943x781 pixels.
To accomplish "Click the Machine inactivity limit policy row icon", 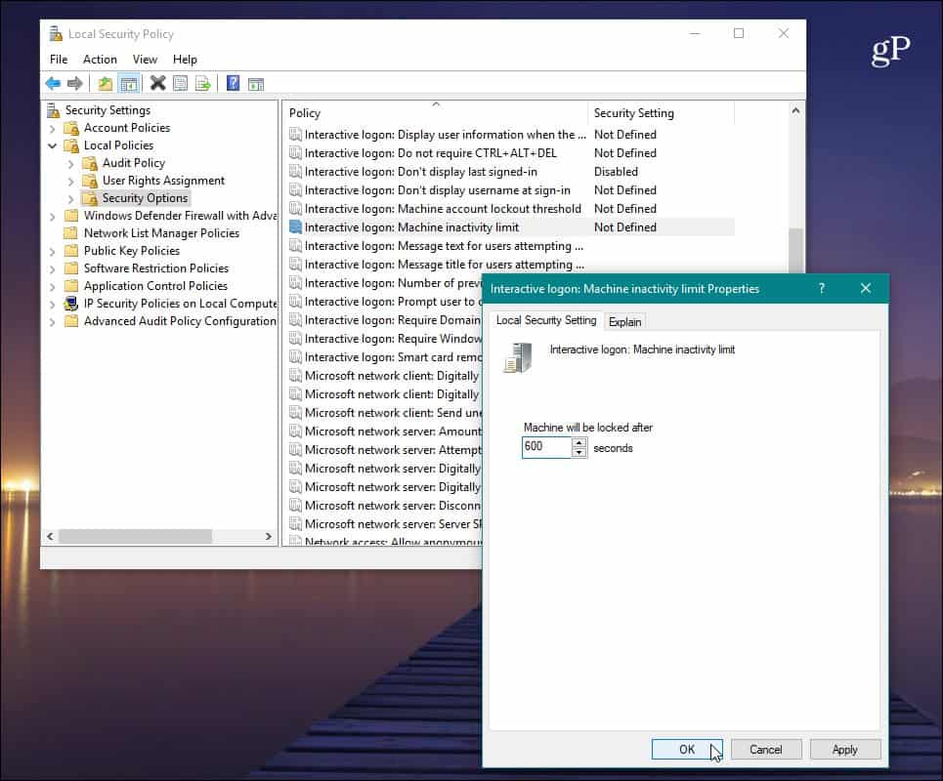I will [x=295, y=227].
